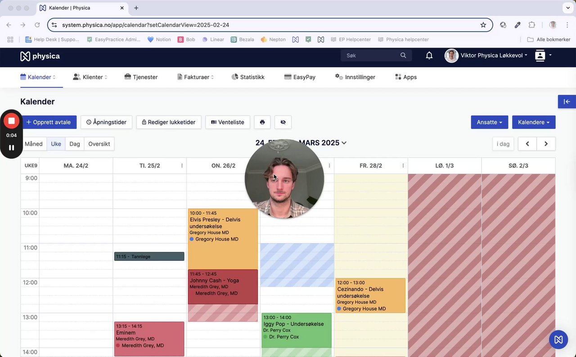Screen dimensions: 576x357
Task: Click Rediger lukketider button
Action: [x=169, y=122]
